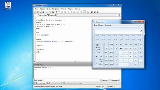Close the Program1.pas tab with the X
The height and width of the screenshot is (90, 160).
point(119,15)
